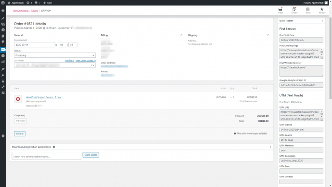This screenshot has width=332, height=187.
Task: Click the billing email address link
Action: (115, 67)
